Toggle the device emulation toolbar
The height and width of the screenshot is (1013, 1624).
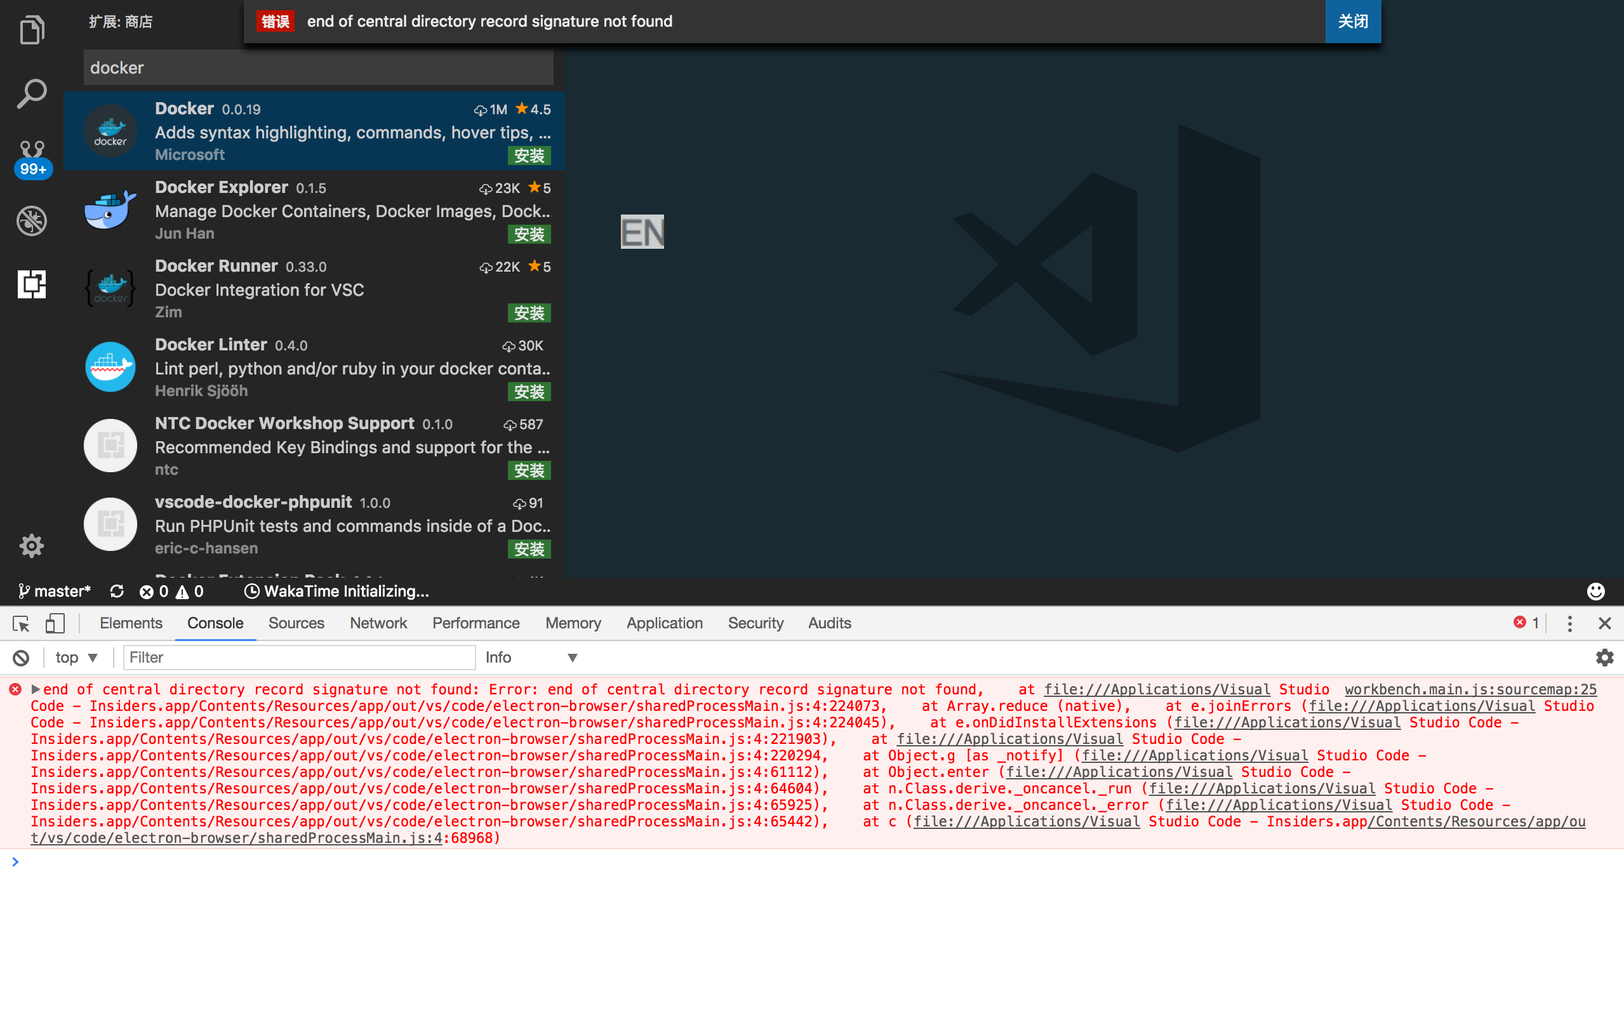55,623
